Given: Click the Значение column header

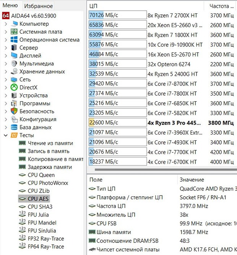Looking at the screenshot, I should pyautogui.click(x=207, y=180).
